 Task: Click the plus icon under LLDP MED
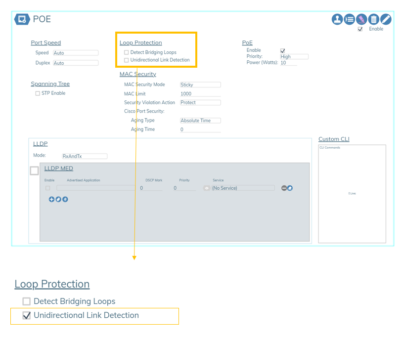click(51, 199)
